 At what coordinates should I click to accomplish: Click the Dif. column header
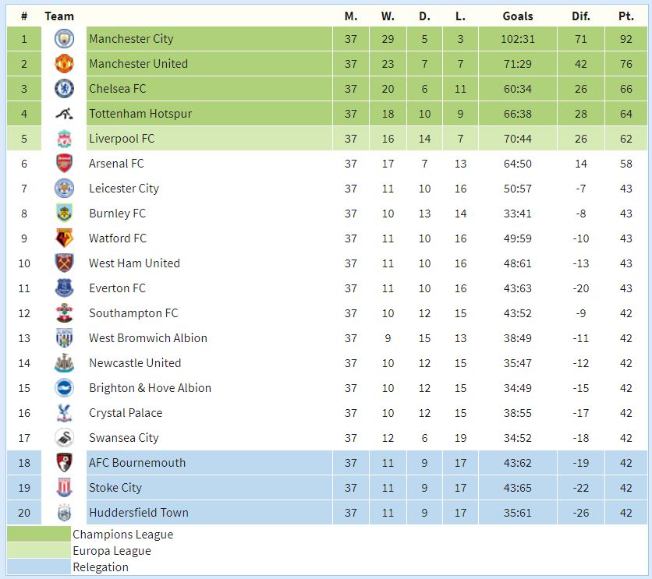(x=581, y=16)
